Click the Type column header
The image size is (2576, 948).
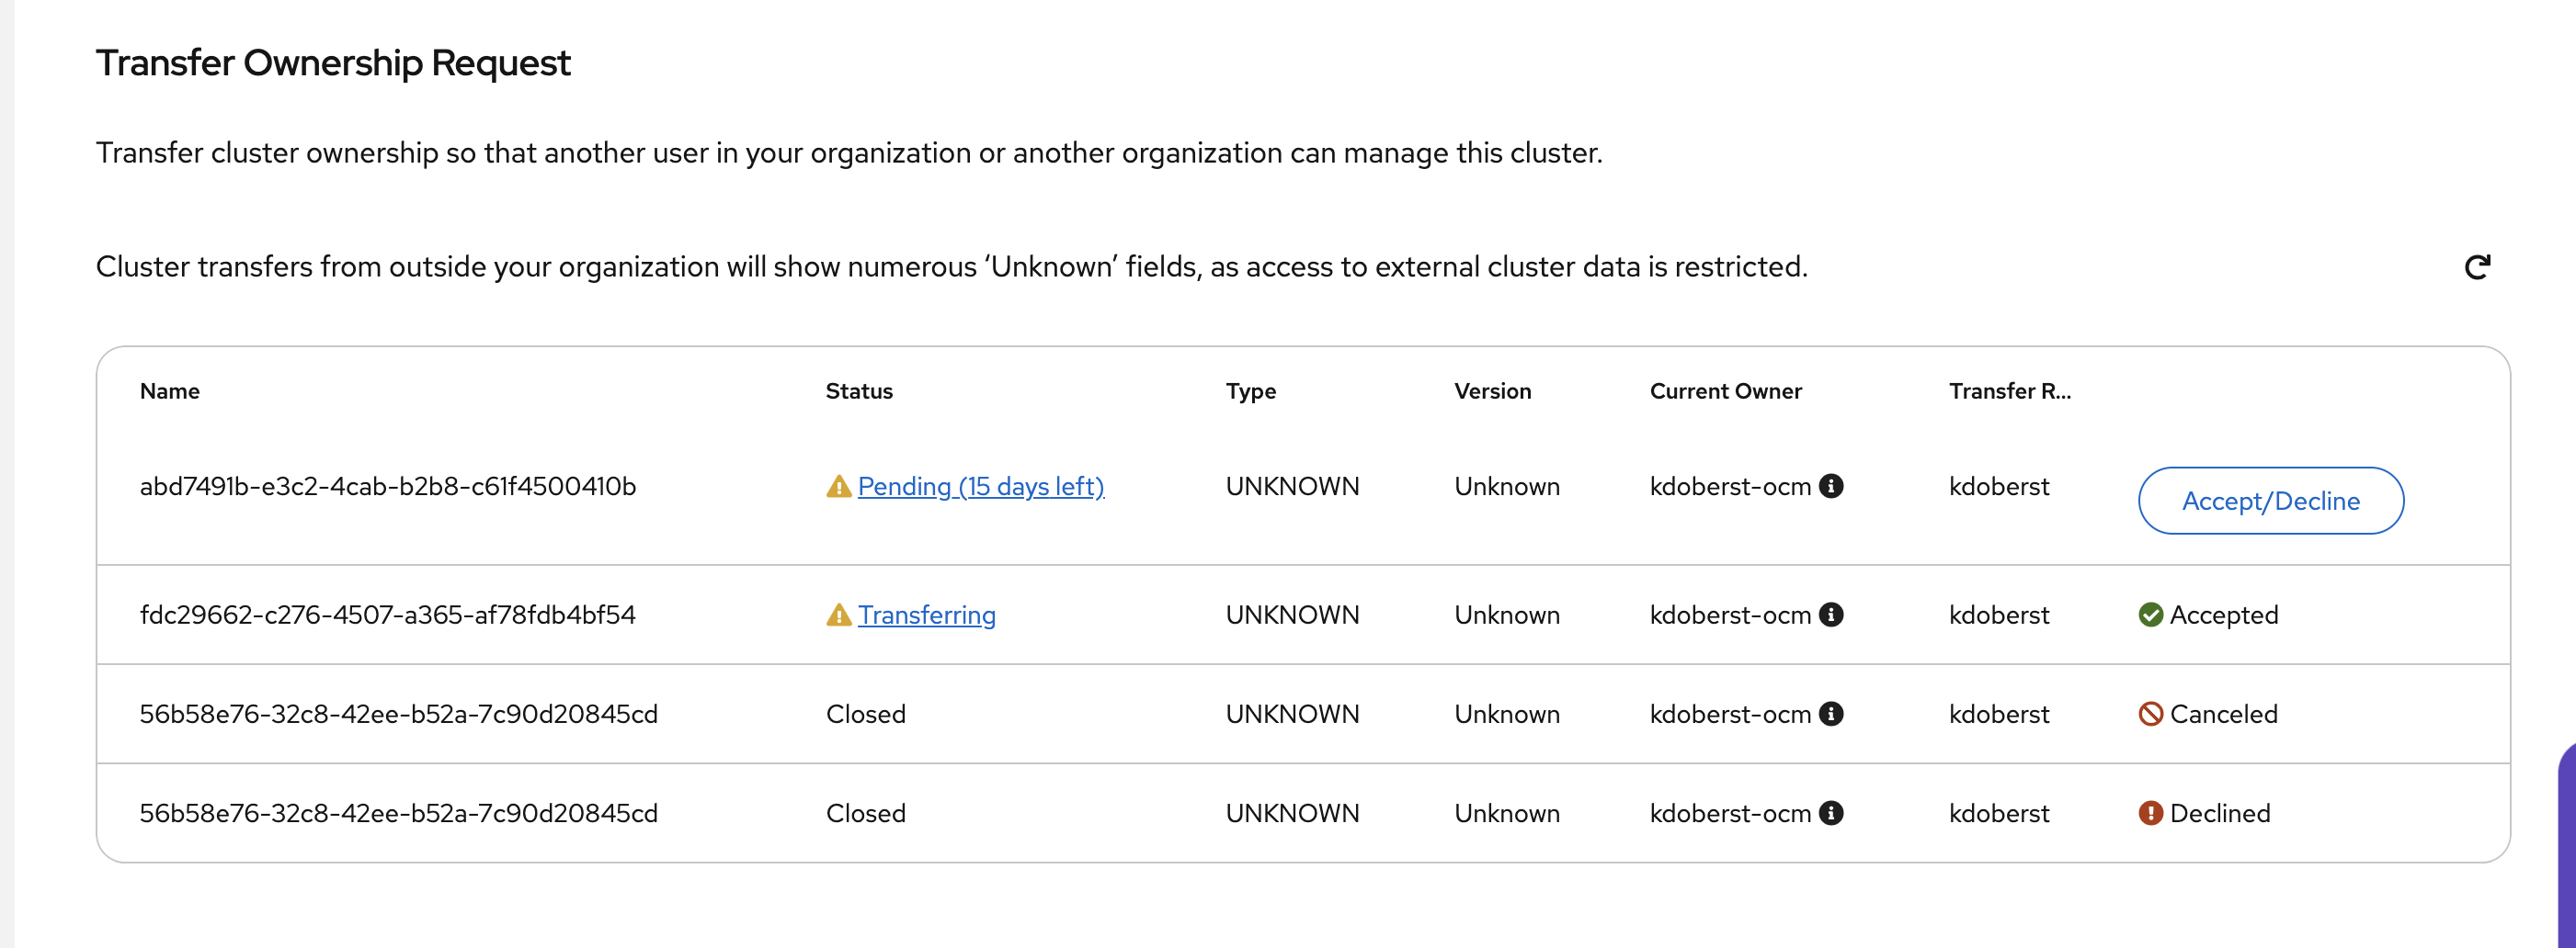[x=1250, y=390]
